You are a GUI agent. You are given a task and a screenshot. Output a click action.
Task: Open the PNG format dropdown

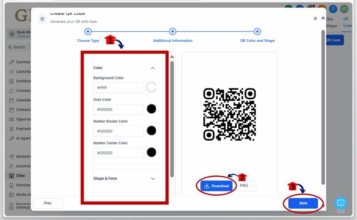(x=246, y=185)
